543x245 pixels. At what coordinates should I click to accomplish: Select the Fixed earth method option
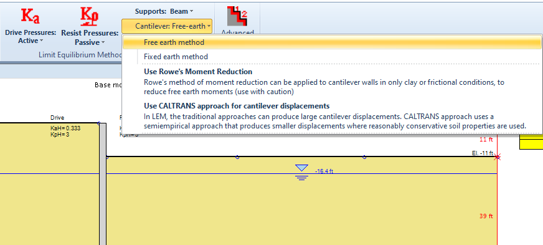coord(332,57)
